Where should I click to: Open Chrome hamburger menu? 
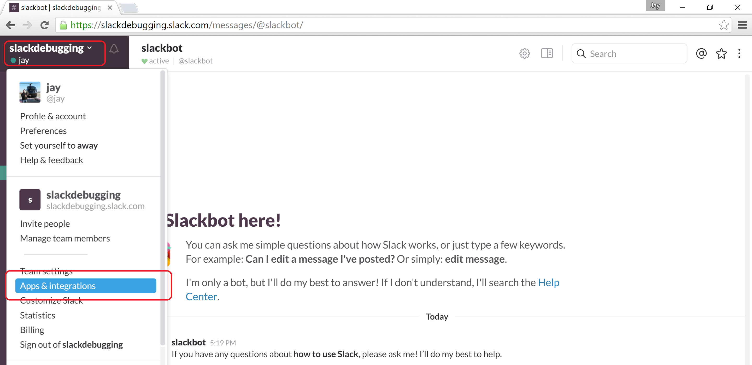click(742, 25)
